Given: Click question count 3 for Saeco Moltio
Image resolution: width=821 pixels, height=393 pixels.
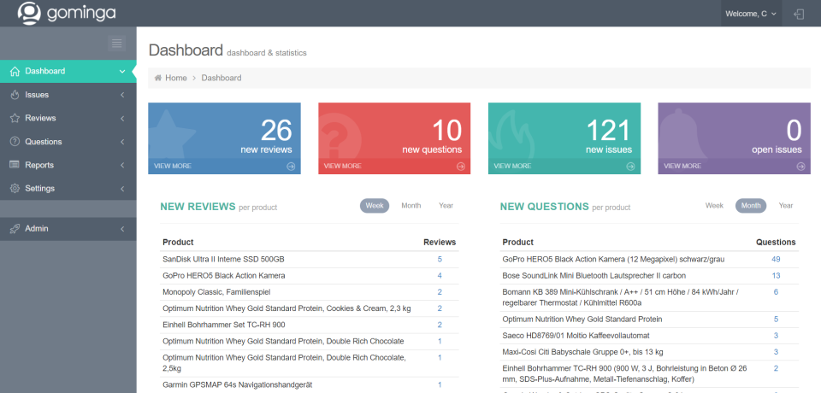Looking at the screenshot, I should (x=776, y=336).
